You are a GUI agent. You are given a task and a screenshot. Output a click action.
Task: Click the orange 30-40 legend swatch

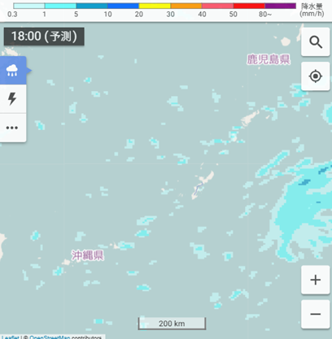click(186, 6)
